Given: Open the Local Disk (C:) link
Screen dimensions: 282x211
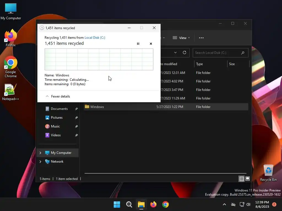Looking at the screenshot, I should tap(95, 38).
